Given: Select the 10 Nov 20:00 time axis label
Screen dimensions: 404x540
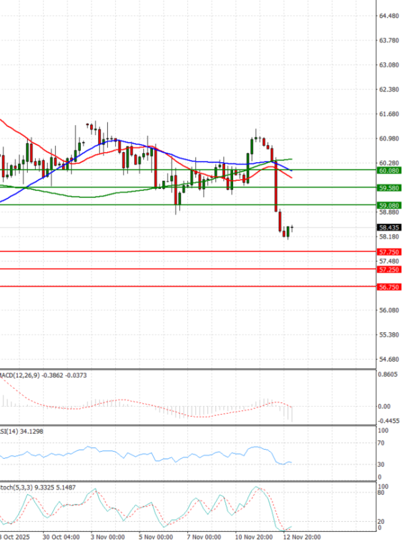Looking at the screenshot, I should point(254,536).
